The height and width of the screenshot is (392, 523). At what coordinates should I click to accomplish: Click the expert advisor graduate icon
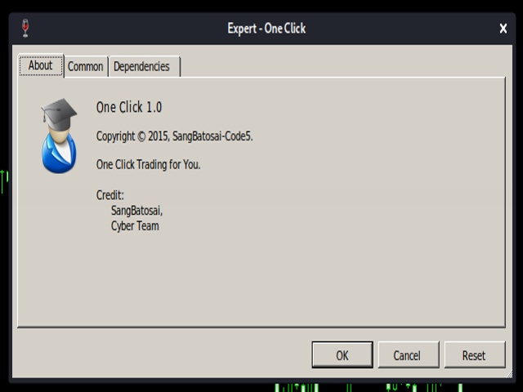(59, 136)
